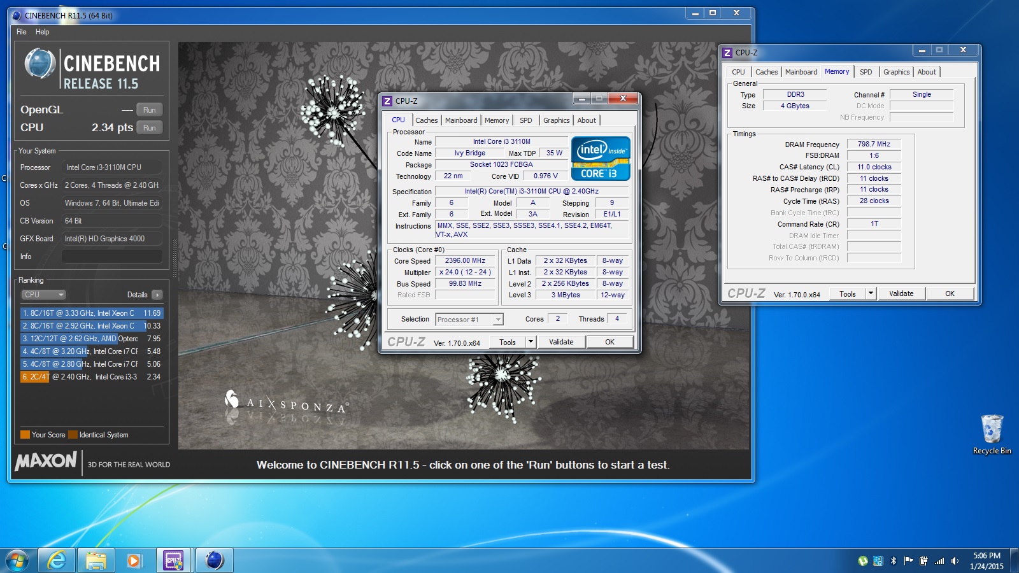Click the empty Info field in Cinebench
The height and width of the screenshot is (573, 1019).
(x=111, y=257)
